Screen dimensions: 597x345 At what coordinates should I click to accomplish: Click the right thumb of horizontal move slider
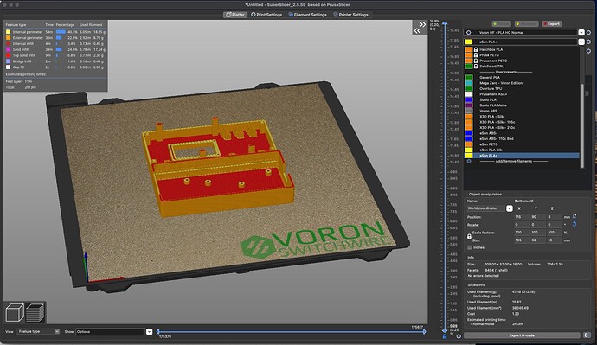(425, 332)
